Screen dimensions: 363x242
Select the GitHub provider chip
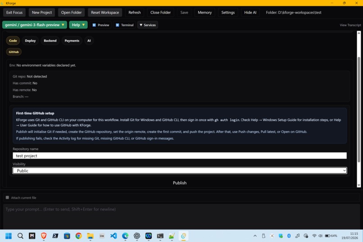point(14,52)
